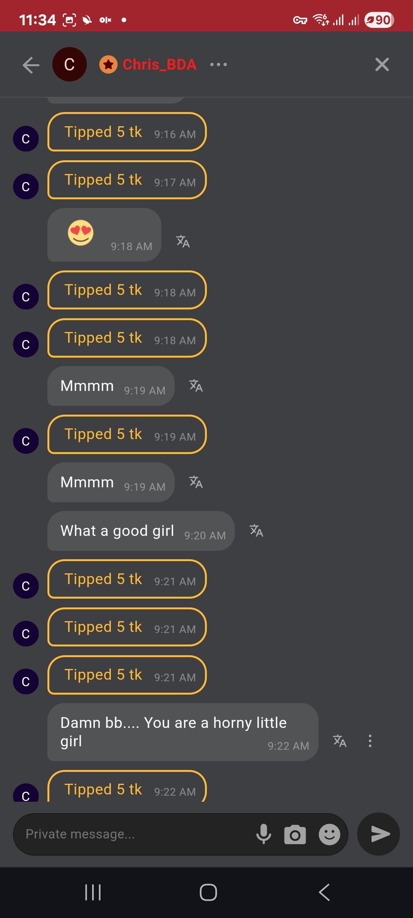Open options for the 9:22 AM message
This screenshot has width=413, height=918.
pos(370,741)
